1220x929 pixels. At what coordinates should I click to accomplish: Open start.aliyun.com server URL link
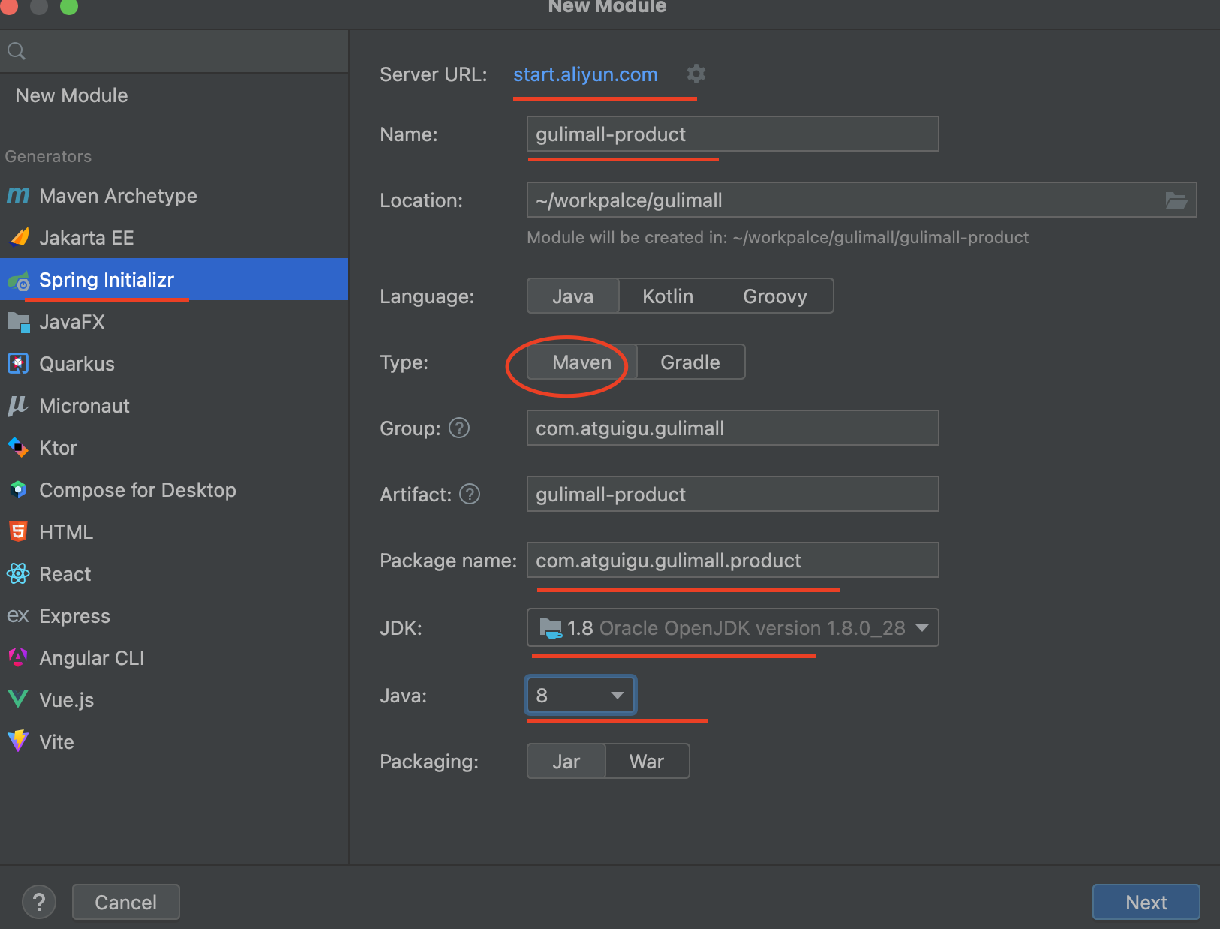[585, 74]
